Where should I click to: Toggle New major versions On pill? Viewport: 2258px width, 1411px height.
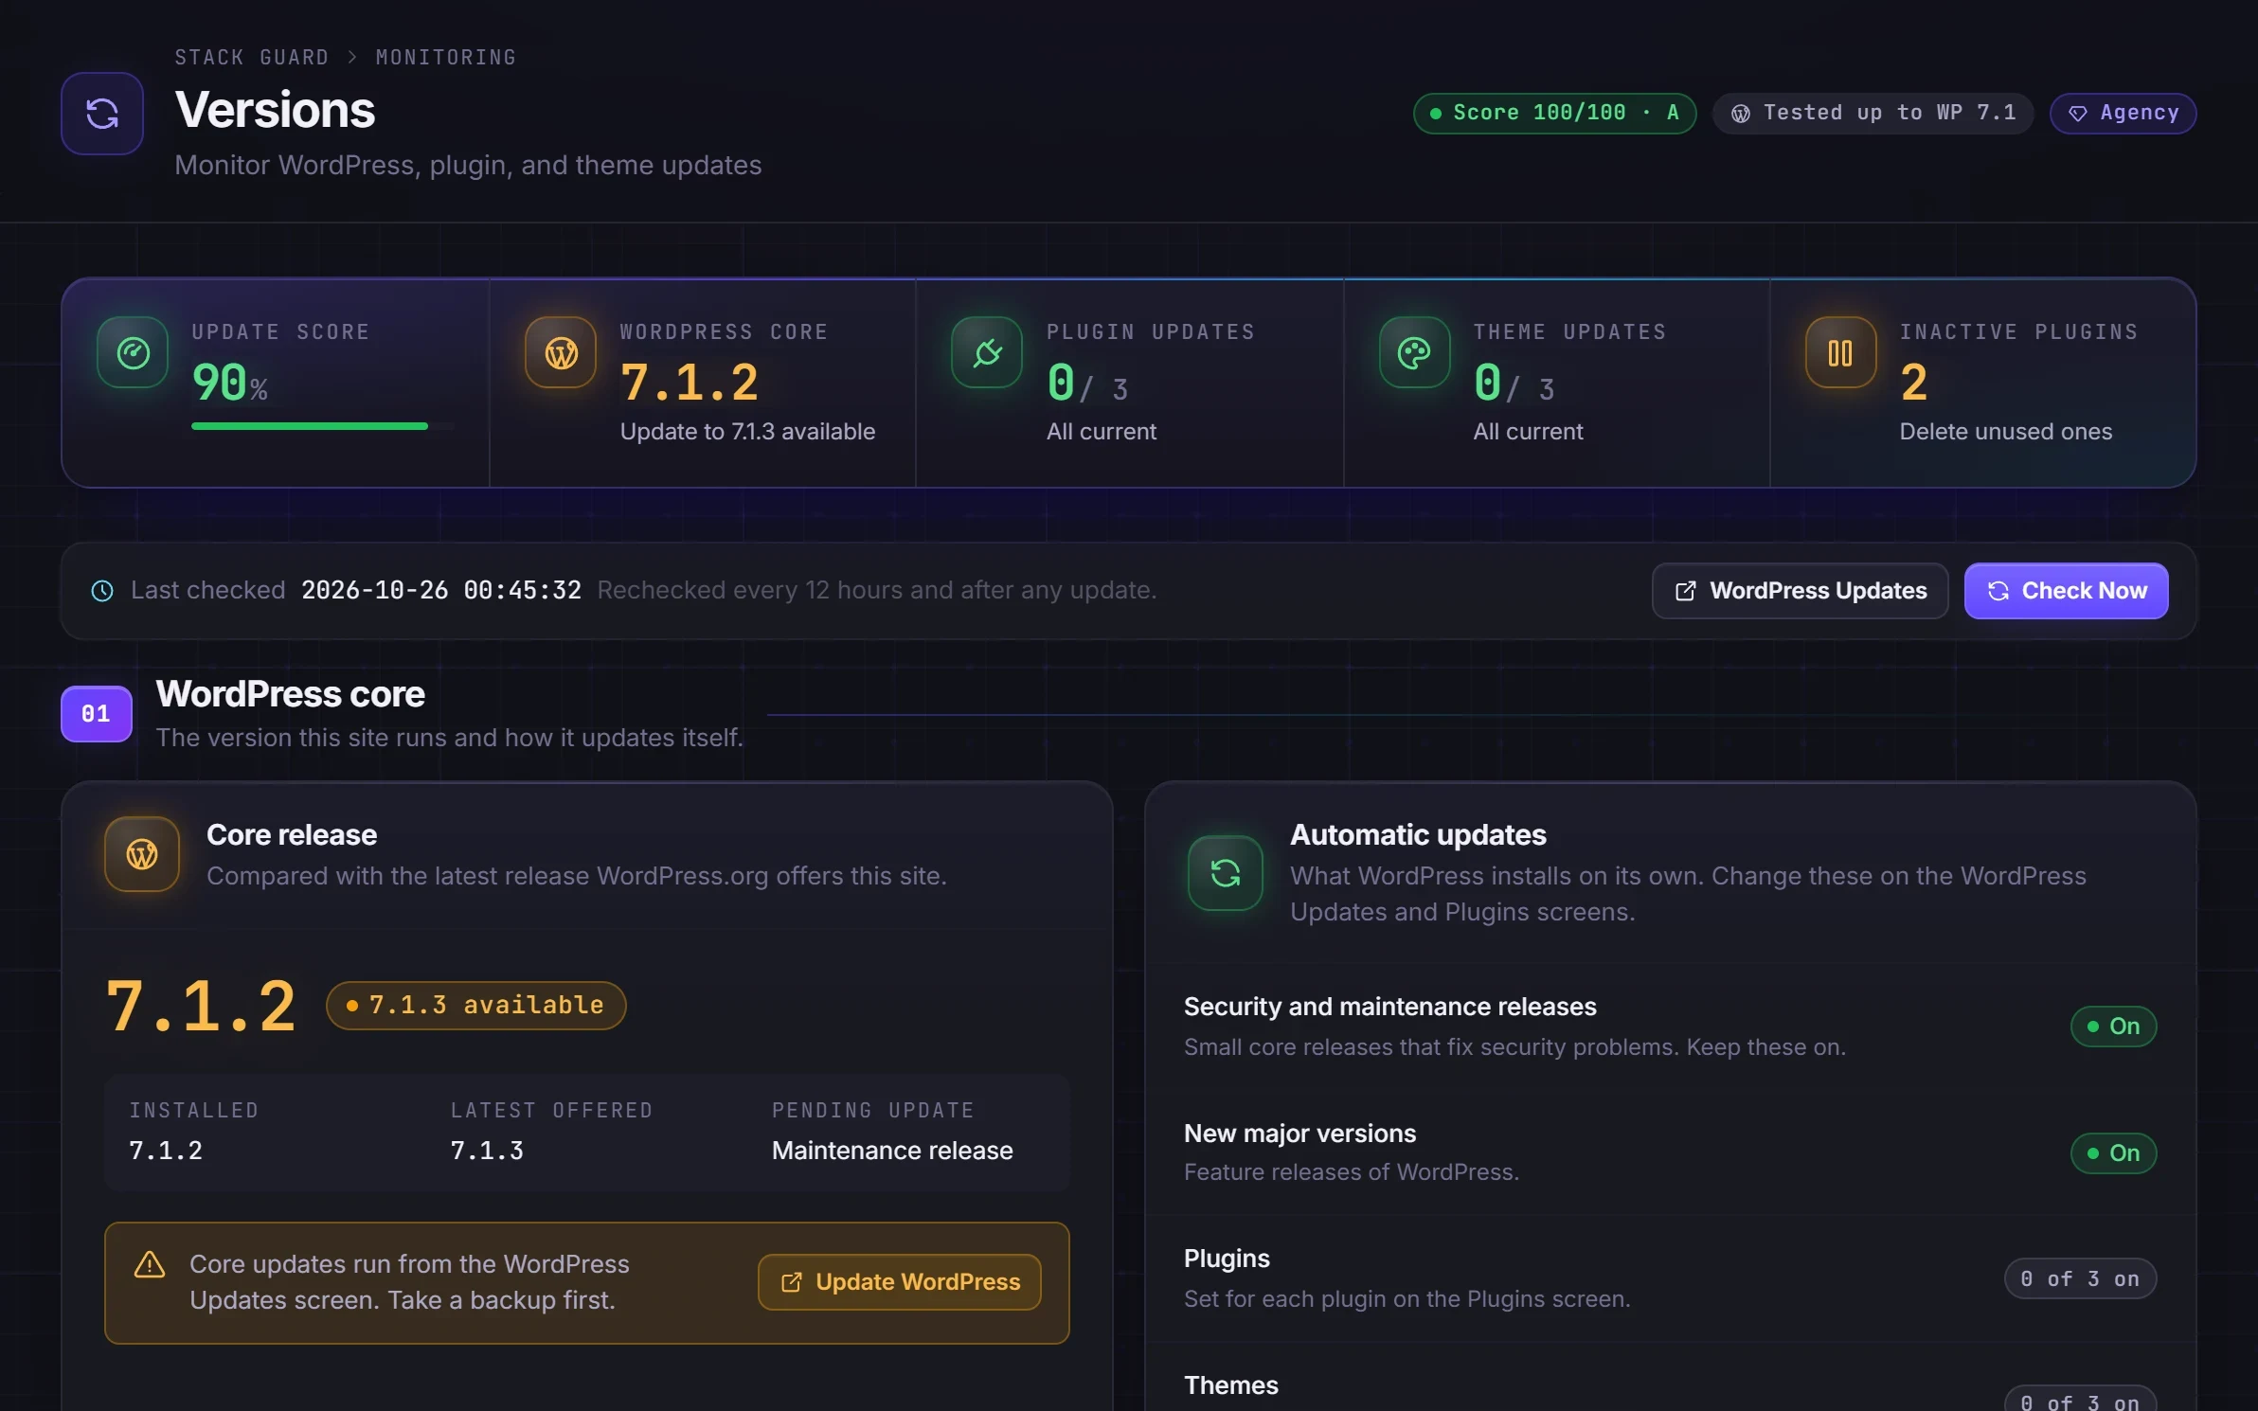[2113, 1153]
